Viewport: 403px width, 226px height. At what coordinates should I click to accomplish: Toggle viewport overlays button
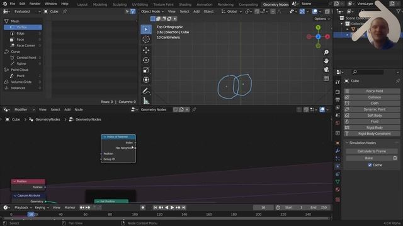click(315, 11)
